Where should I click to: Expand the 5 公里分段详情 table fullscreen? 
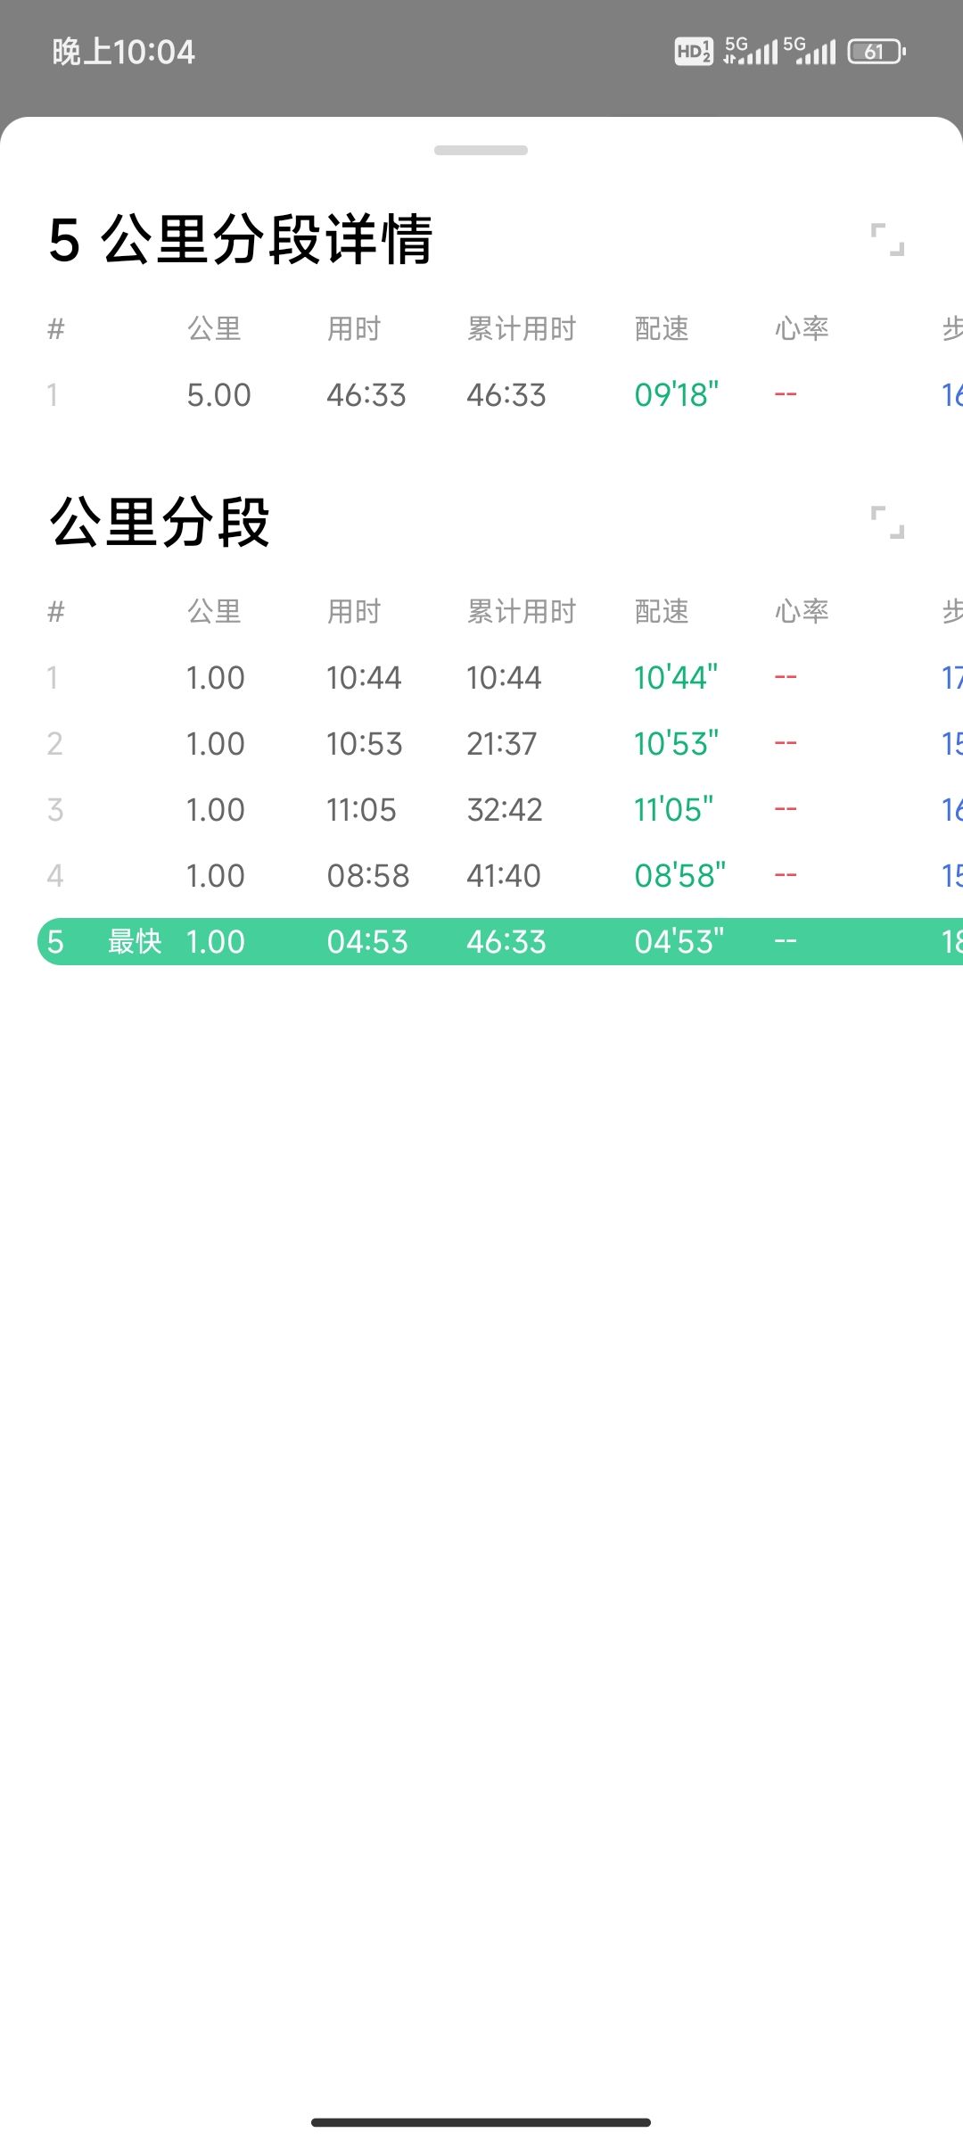click(x=887, y=239)
